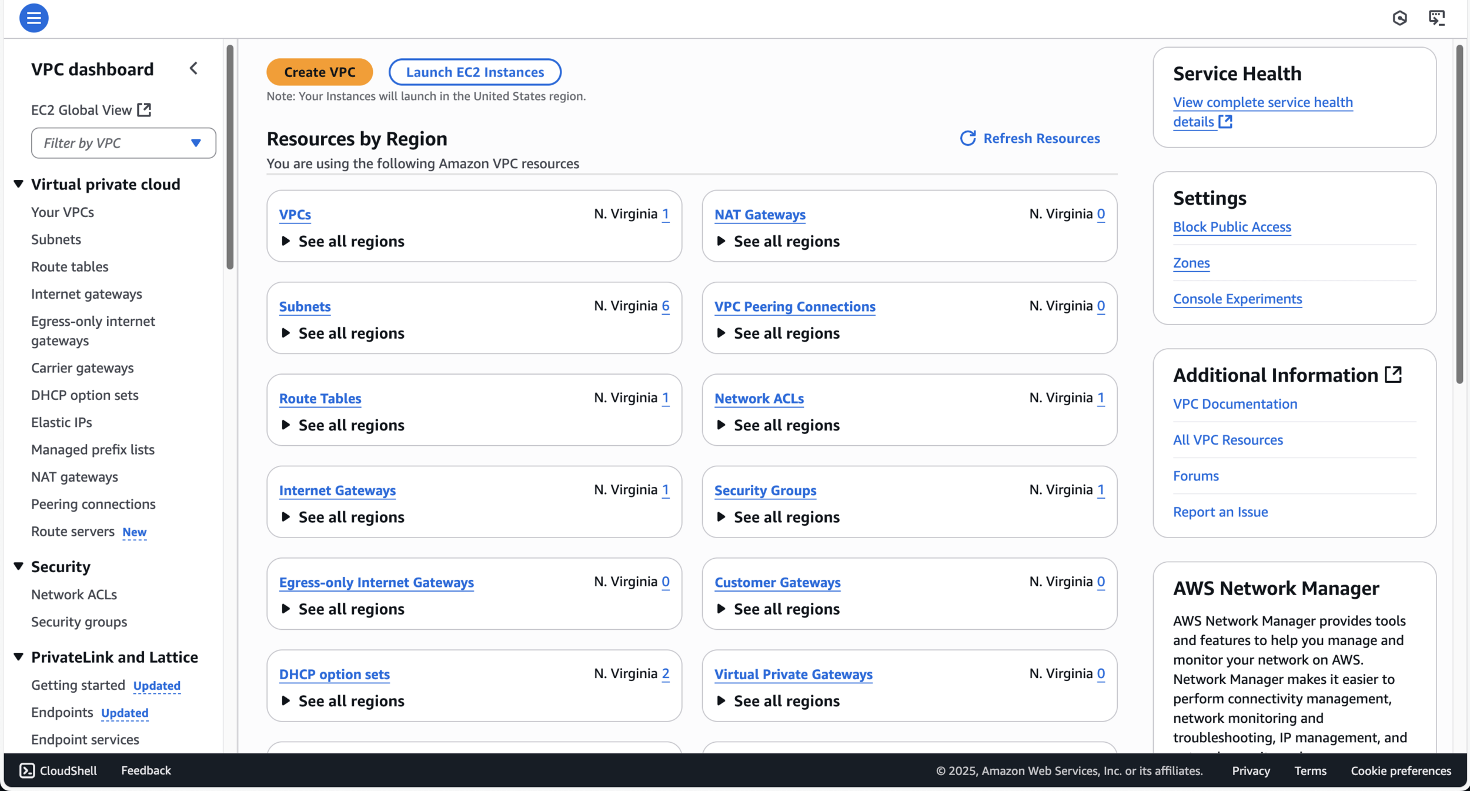Collapse the Virtual private cloud section
This screenshot has width=1470, height=791.
(x=19, y=184)
